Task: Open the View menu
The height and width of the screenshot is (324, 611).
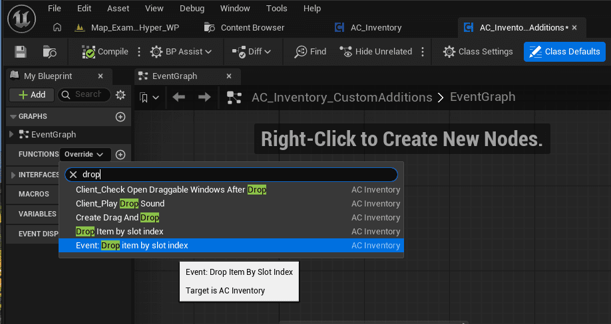Action: click(x=154, y=8)
